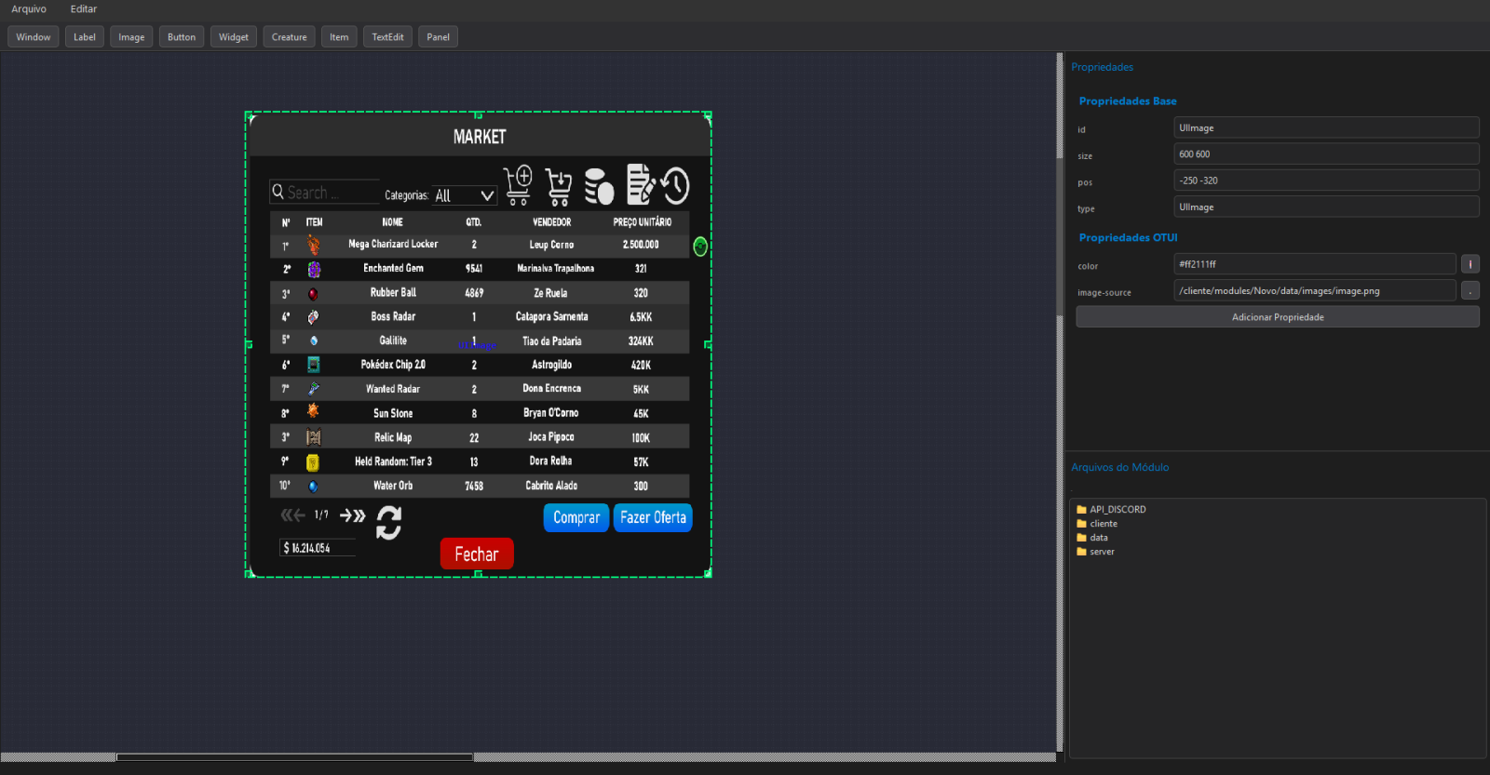Open the server folder

click(x=1102, y=552)
